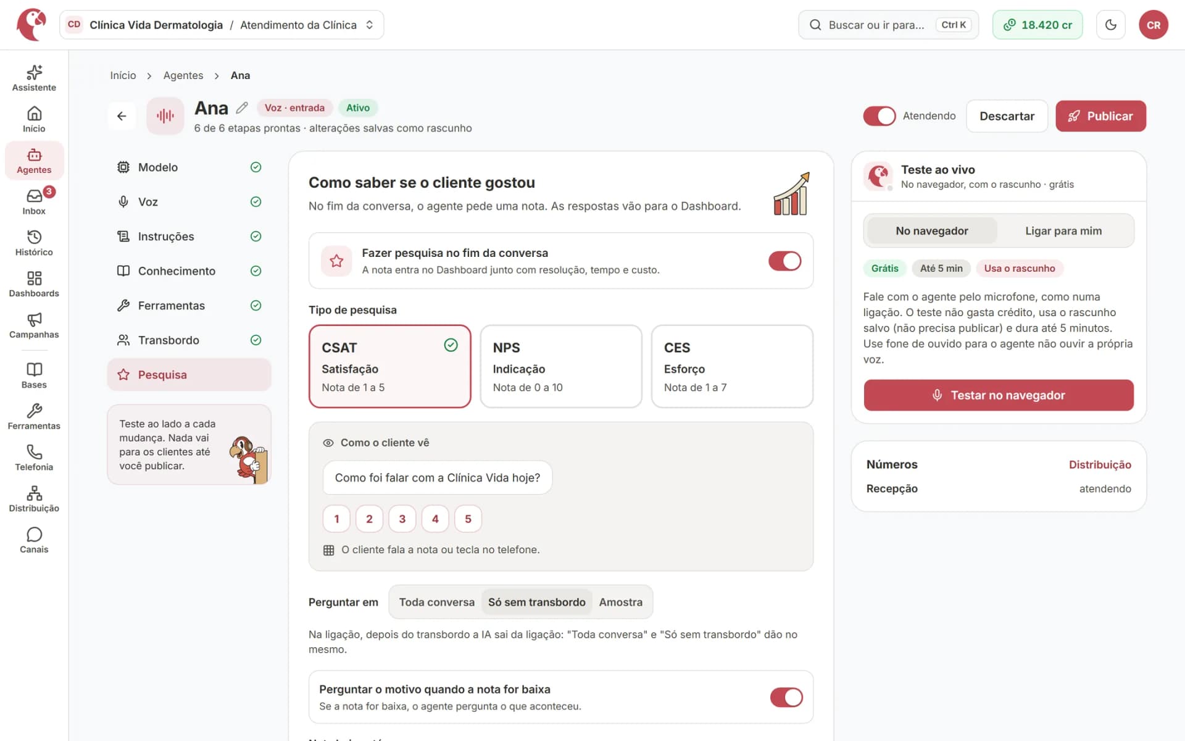The image size is (1185, 741).
Task: Click the Descartar button
Action: (x=1007, y=116)
